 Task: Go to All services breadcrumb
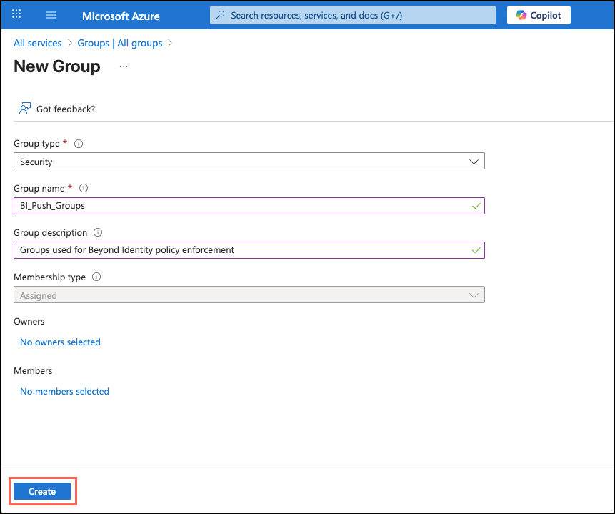37,43
